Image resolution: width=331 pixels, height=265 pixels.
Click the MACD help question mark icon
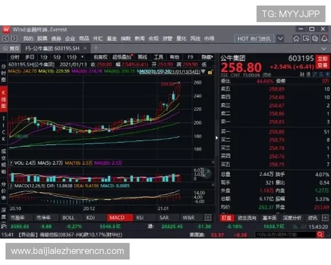pyautogui.click(x=11, y=186)
